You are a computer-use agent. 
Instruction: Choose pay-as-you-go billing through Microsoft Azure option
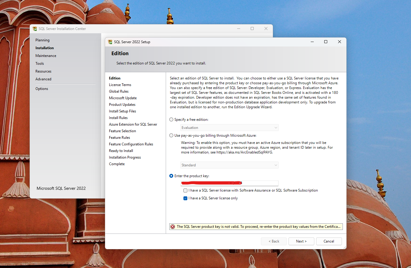coord(171,135)
